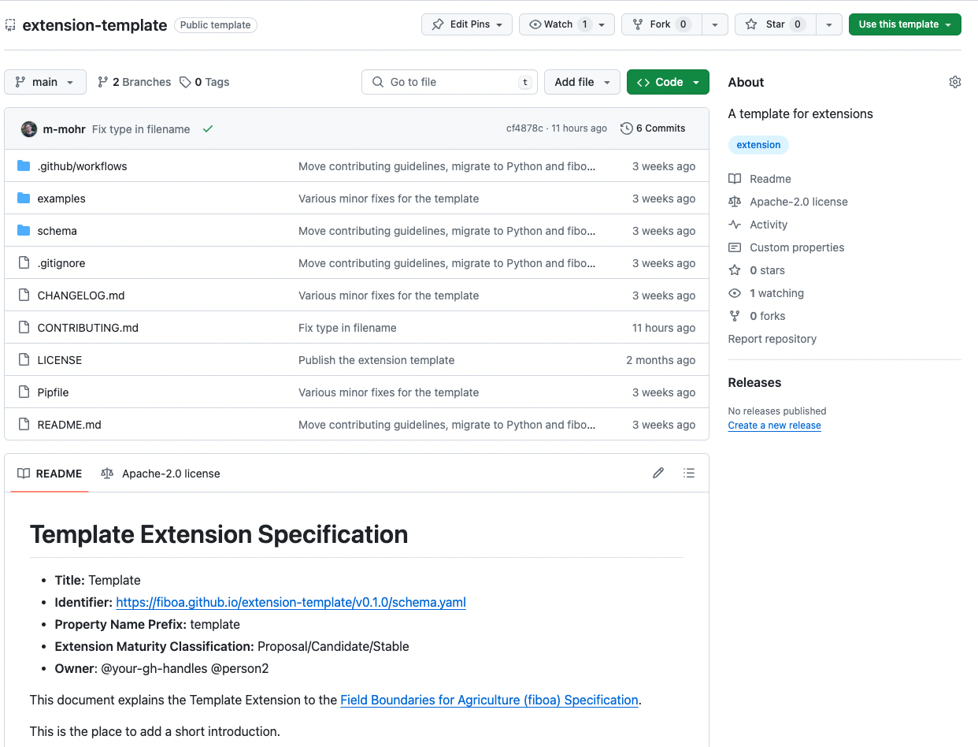Image resolution: width=978 pixels, height=747 pixels.
Task: Open the main branch dropdown
Action: pyautogui.click(x=45, y=82)
